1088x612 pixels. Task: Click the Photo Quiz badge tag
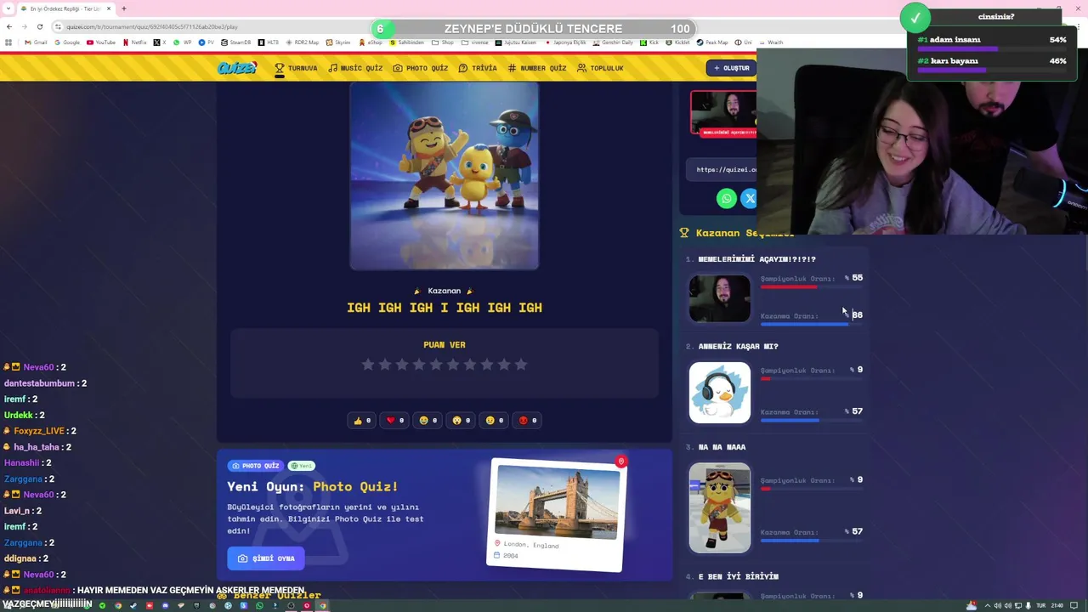click(x=255, y=466)
